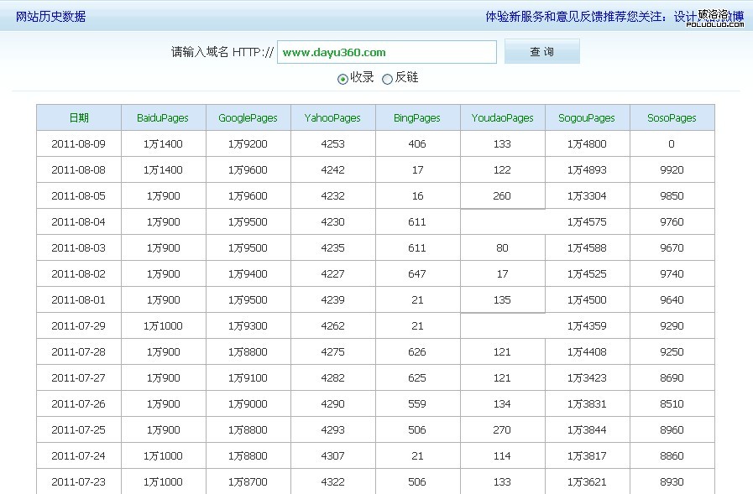Sort by the 日期 column header
753x494 pixels.
(x=78, y=117)
